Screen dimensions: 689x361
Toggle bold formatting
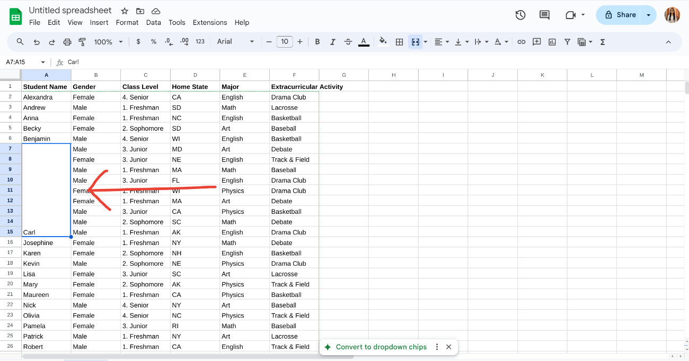[317, 42]
